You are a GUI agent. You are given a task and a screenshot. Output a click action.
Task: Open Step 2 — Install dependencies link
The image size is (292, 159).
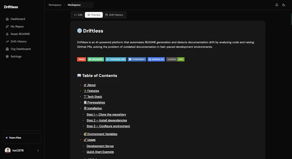(x=107, y=120)
